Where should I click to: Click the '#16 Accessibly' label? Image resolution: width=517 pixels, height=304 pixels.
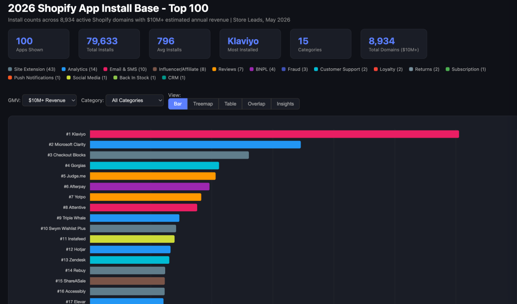tap(71, 292)
